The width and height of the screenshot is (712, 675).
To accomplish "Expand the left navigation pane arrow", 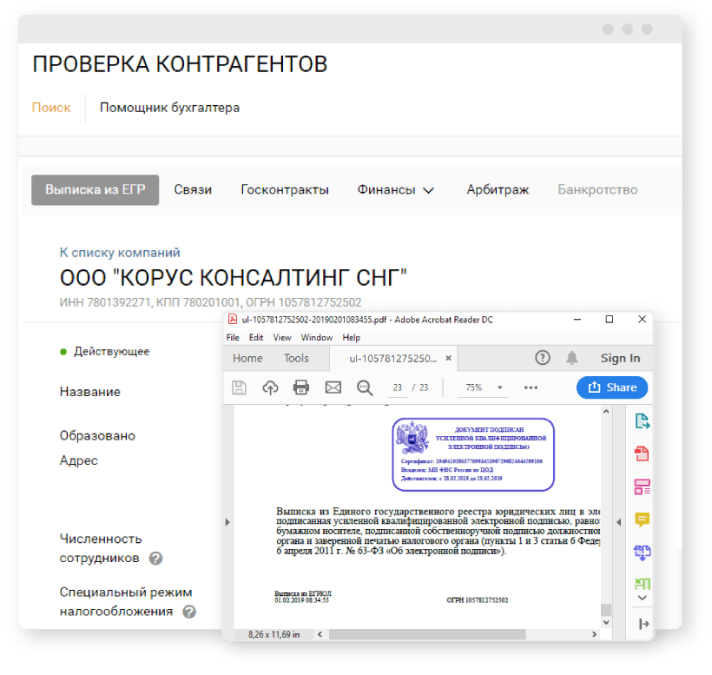I will click(227, 522).
